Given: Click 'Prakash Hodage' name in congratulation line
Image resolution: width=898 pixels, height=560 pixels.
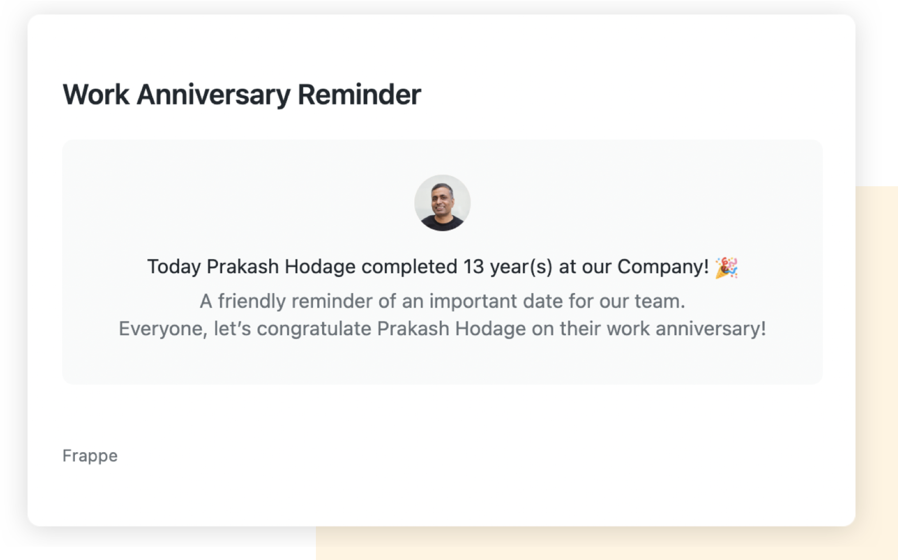Looking at the screenshot, I should click(x=452, y=329).
